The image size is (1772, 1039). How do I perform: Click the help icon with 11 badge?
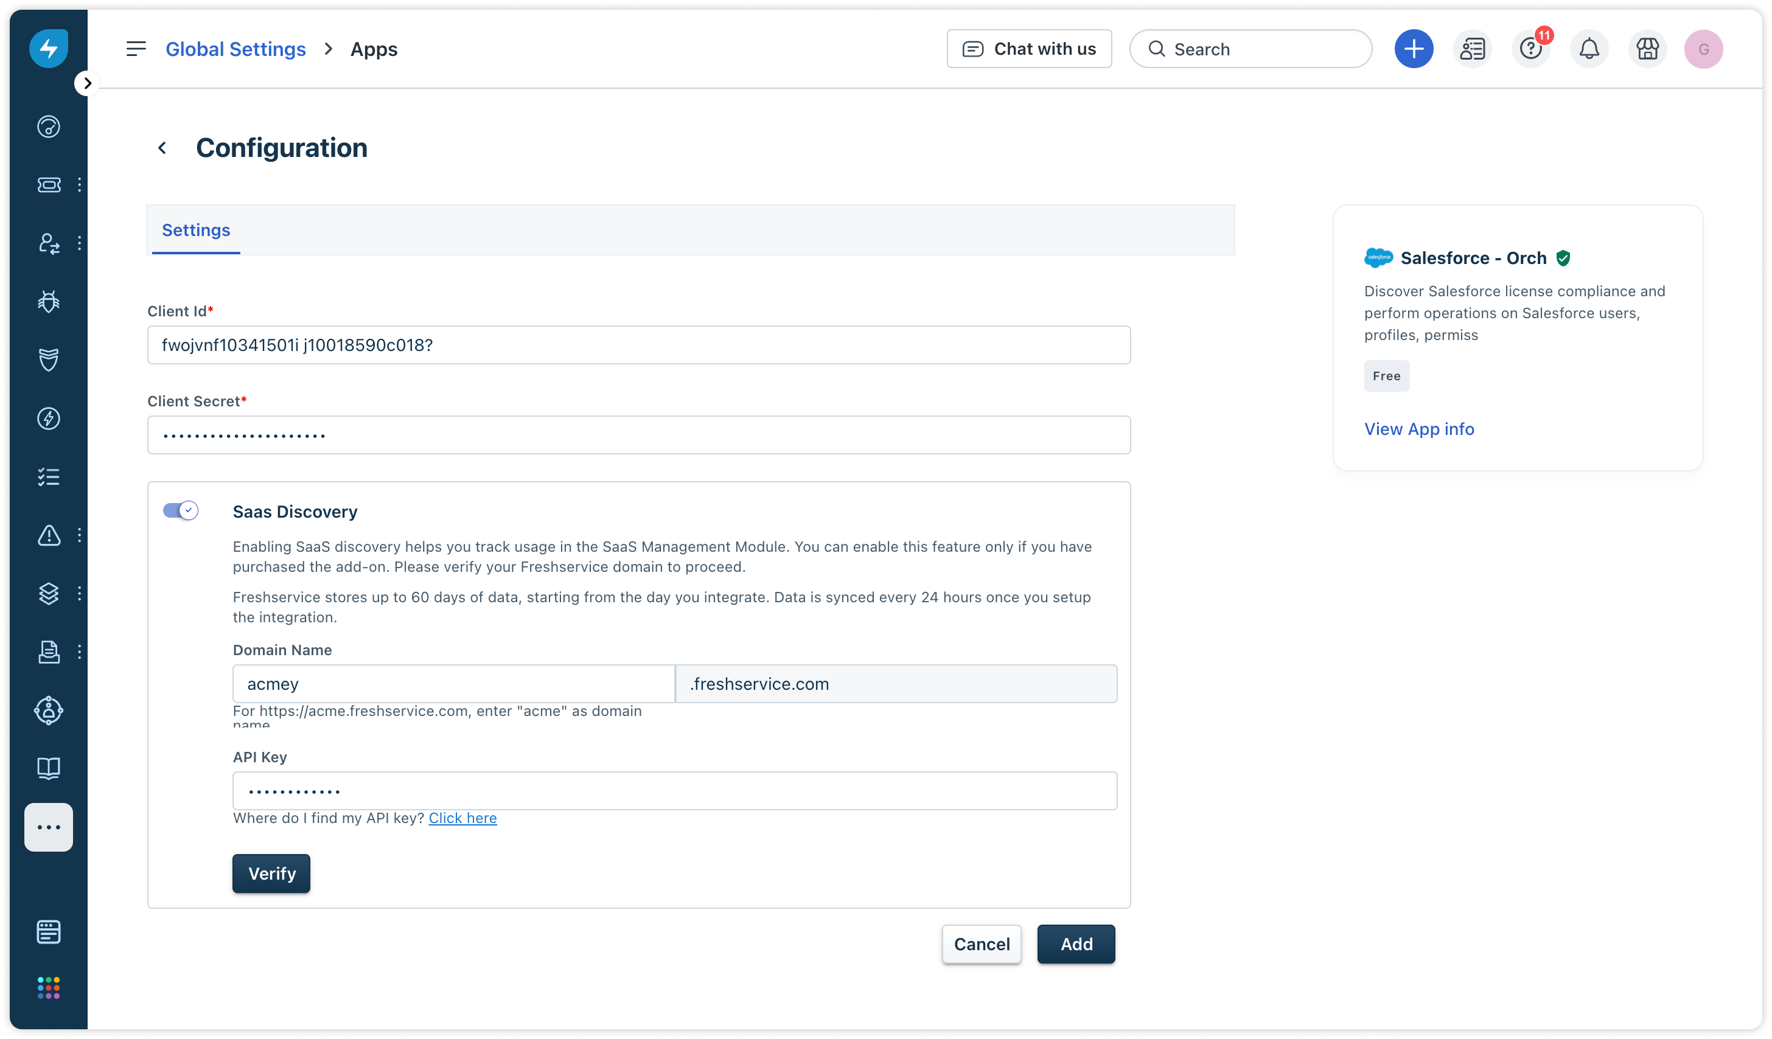point(1530,49)
